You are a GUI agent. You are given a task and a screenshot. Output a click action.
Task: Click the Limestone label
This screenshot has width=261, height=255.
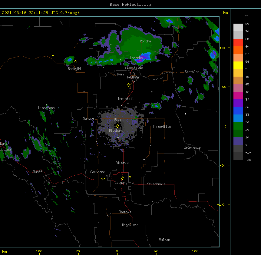[46, 108]
